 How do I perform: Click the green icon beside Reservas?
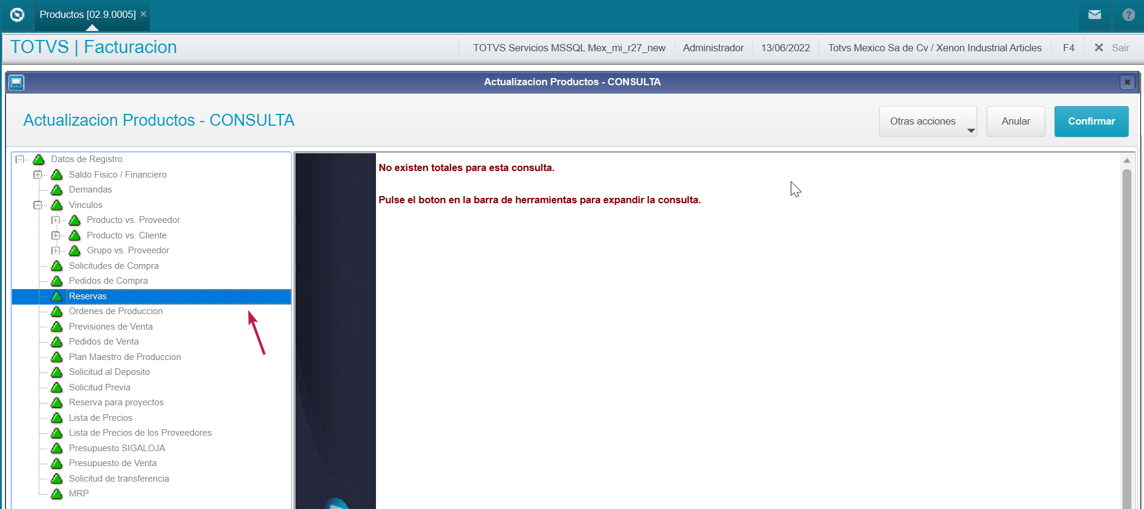click(x=57, y=296)
